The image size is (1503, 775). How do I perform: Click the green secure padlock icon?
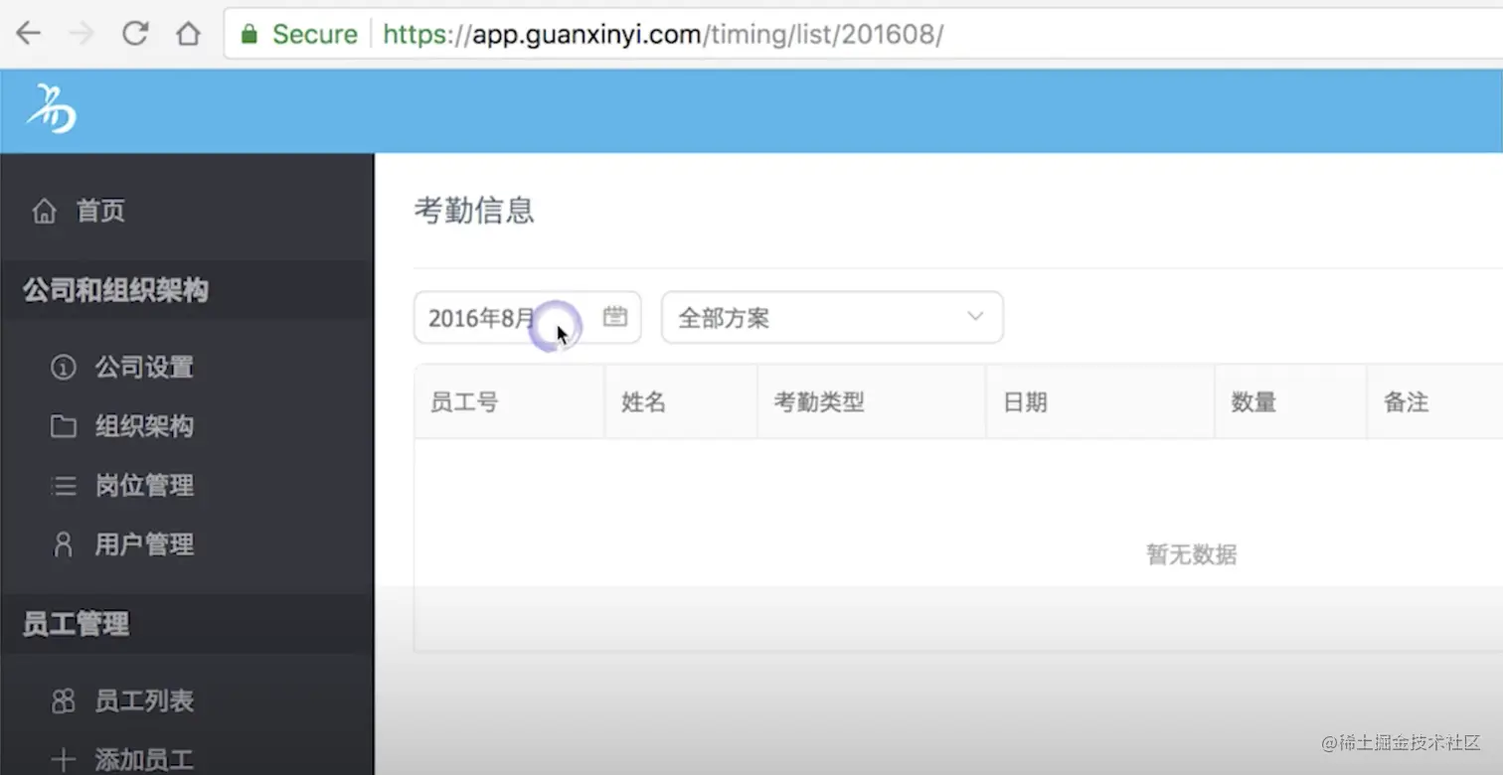click(x=250, y=35)
